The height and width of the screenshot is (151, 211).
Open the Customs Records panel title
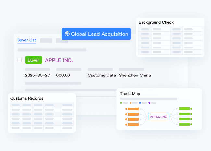click(x=27, y=98)
